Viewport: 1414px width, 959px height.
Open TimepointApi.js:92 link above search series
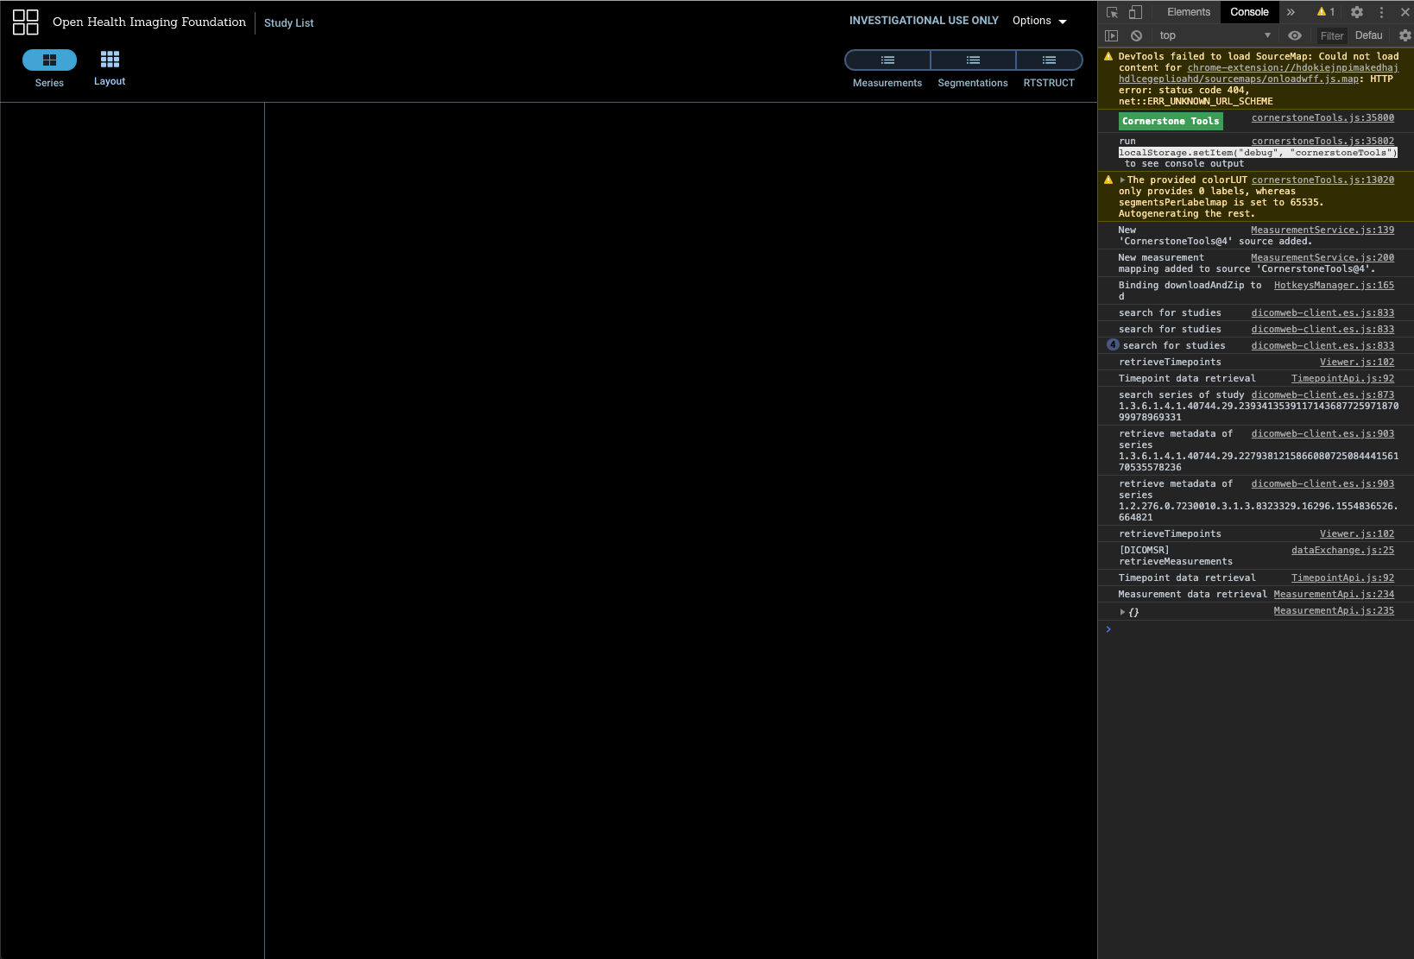[x=1342, y=378]
